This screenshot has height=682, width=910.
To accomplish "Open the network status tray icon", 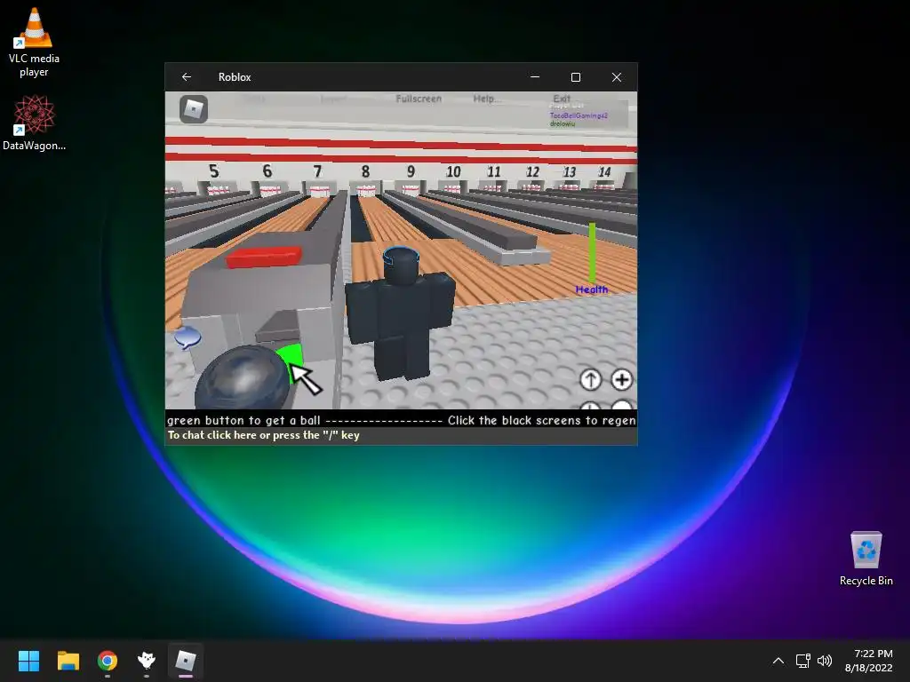I will tap(802, 661).
